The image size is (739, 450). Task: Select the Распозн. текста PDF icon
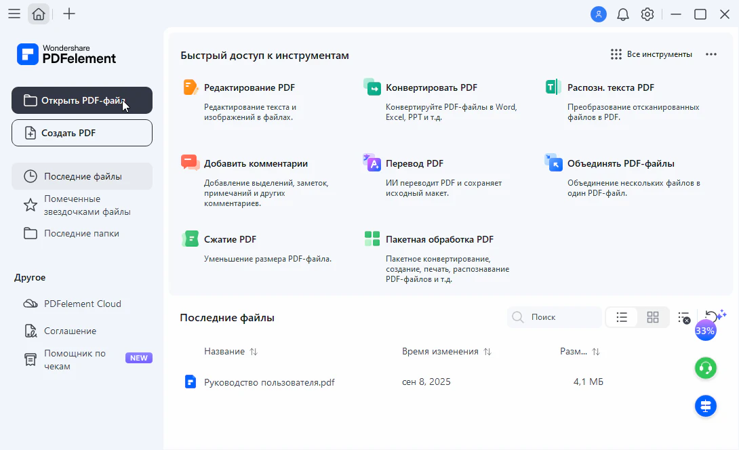click(x=553, y=87)
